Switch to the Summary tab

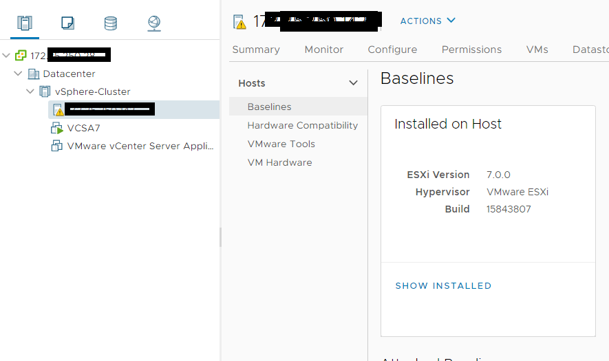click(x=256, y=50)
